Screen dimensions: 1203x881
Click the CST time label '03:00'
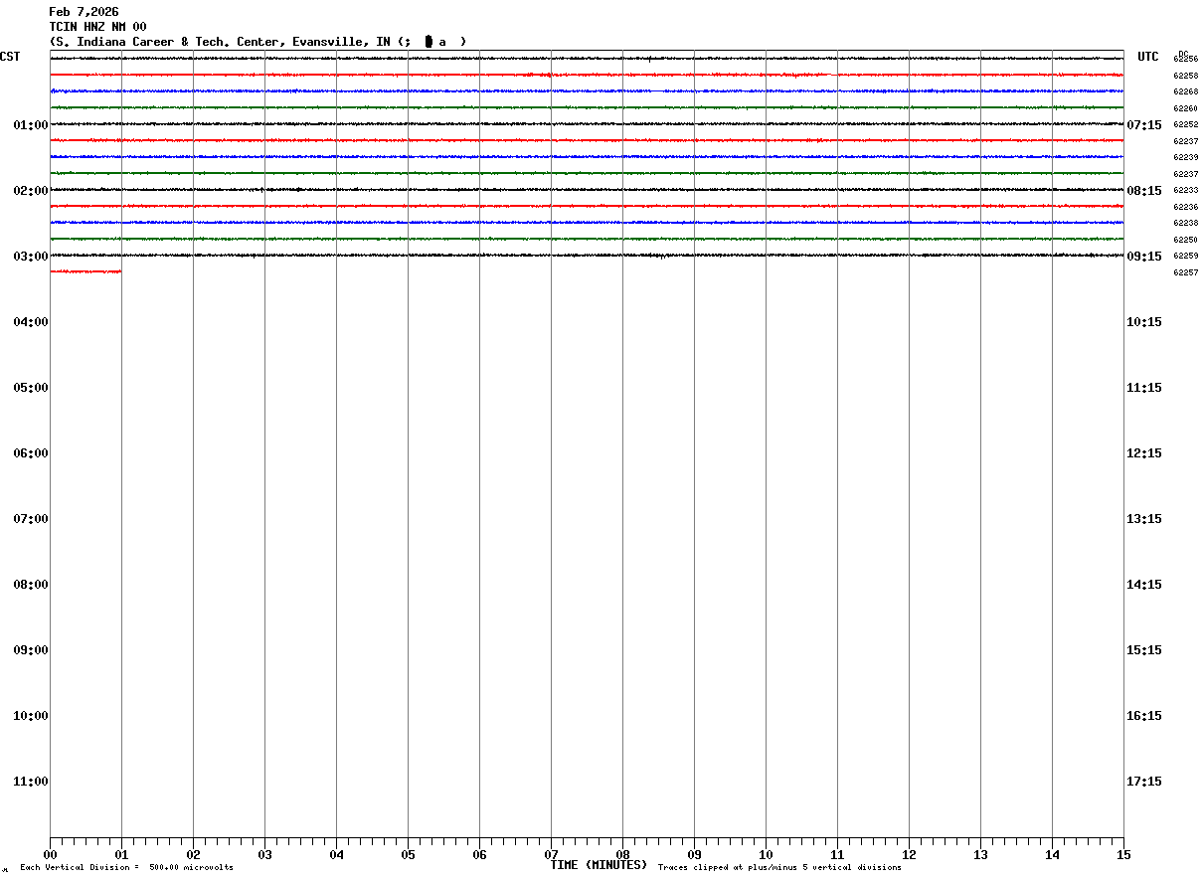click(31, 257)
